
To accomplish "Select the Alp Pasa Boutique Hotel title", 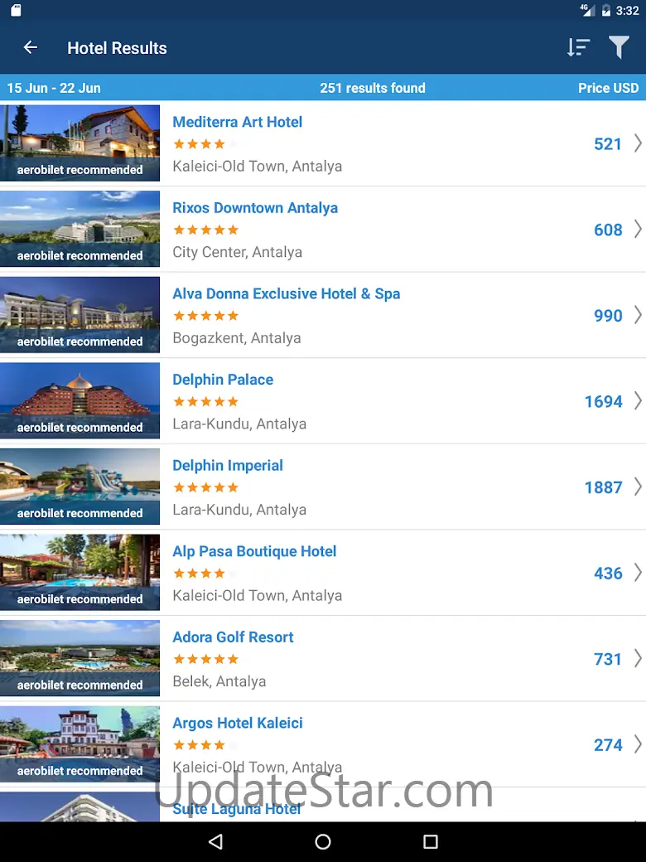I will 254,551.
